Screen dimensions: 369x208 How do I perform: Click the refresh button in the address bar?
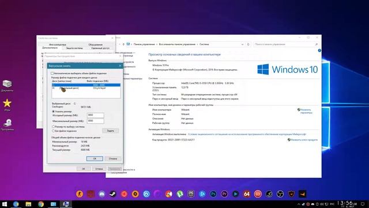(x=248, y=44)
